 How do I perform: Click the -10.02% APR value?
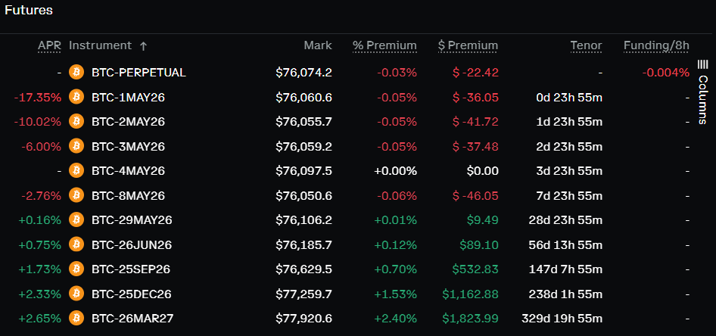[37, 122]
